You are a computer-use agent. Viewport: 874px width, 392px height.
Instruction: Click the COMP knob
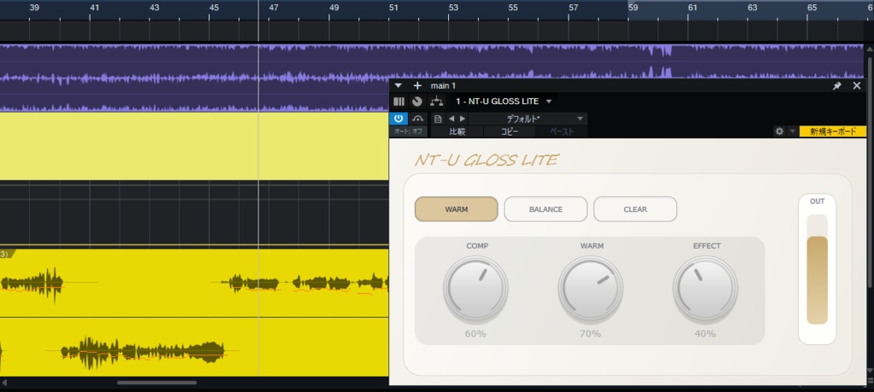click(475, 290)
